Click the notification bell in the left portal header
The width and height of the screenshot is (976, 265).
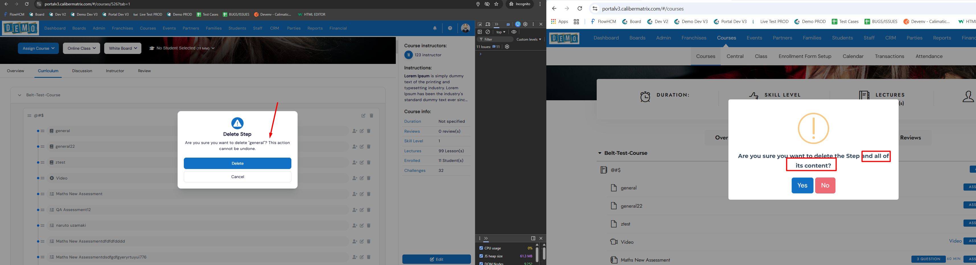435,28
